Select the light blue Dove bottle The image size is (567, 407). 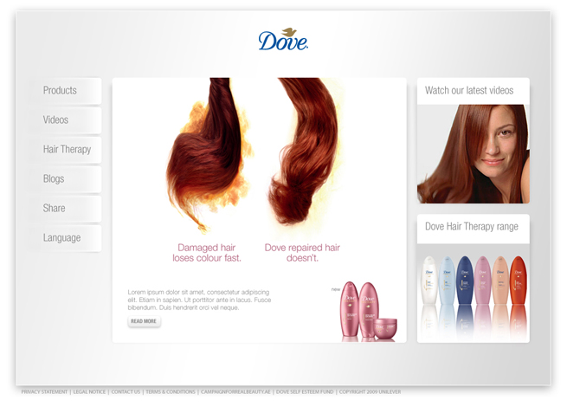point(447,281)
